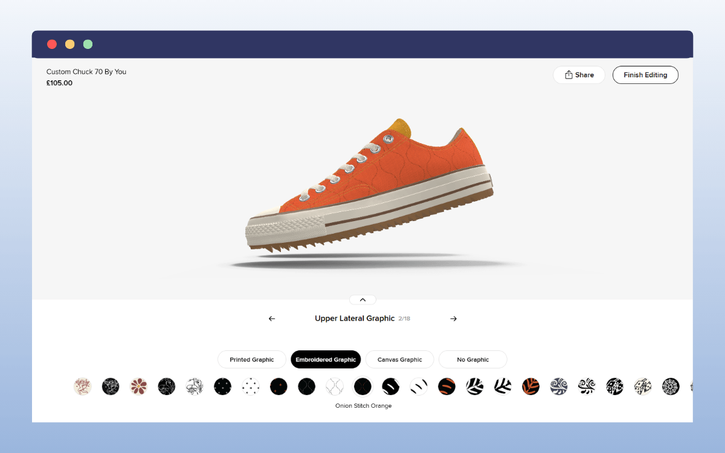Choose the red flower embroidery graphic
This screenshot has height=453, width=725.
coord(138,387)
